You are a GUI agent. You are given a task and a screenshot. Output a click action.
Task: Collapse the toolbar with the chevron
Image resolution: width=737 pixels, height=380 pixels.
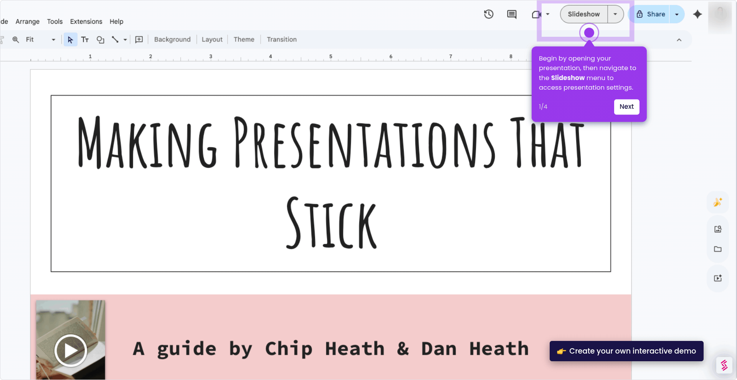tap(679, 40)
